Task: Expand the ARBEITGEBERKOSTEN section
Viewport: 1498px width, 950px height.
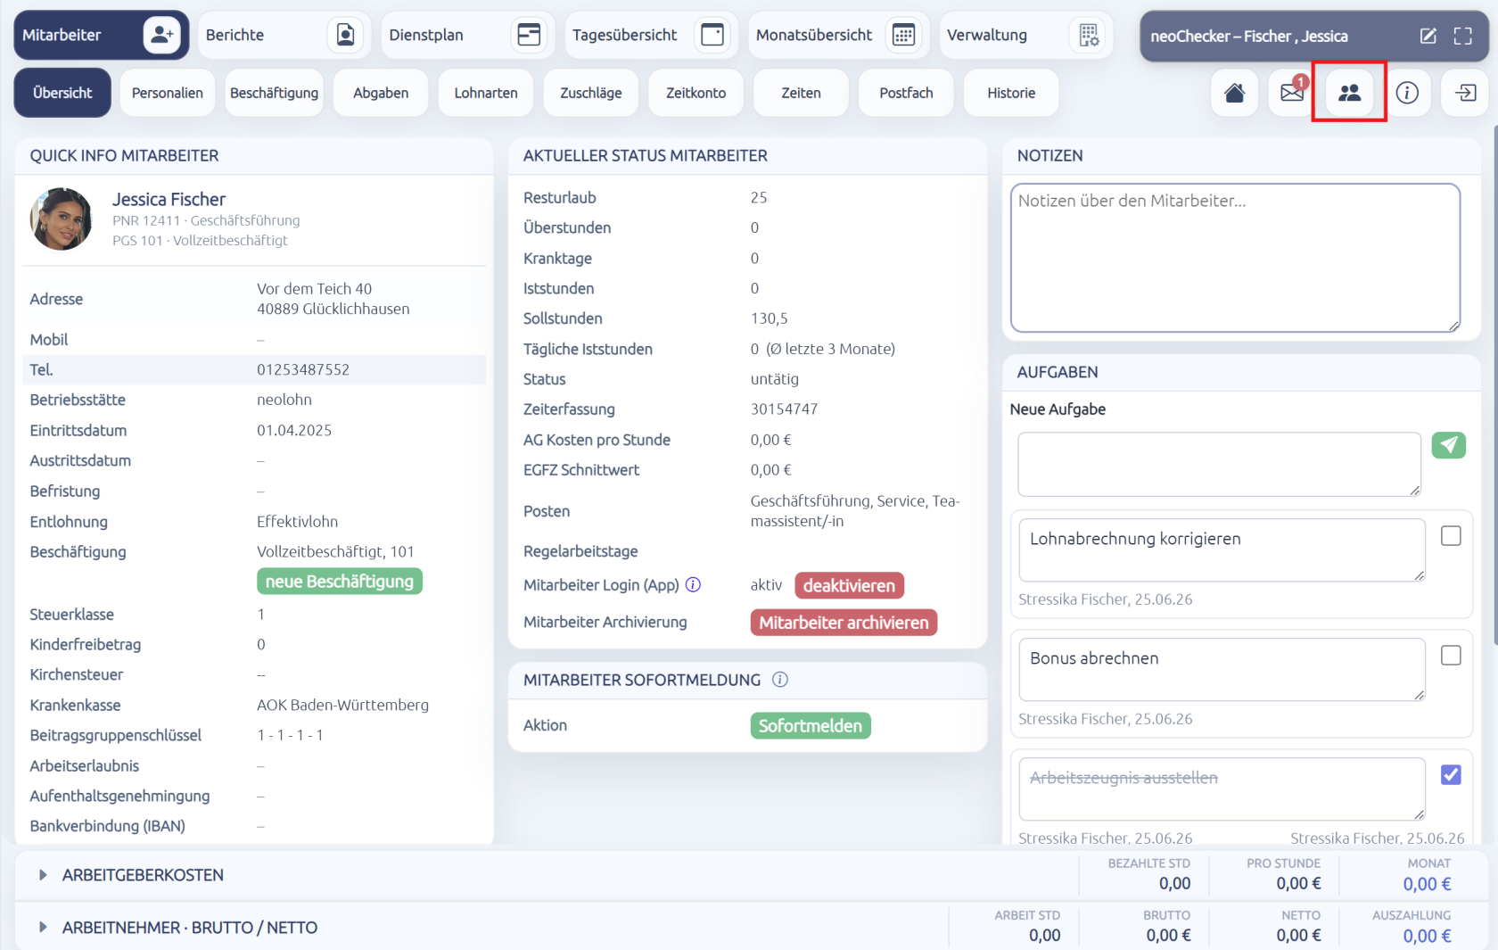Action: [x=143, y=875]
